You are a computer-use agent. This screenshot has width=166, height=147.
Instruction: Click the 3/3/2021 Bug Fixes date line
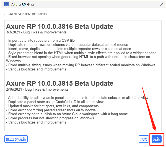pyautogui.click(x=37, y=32)
